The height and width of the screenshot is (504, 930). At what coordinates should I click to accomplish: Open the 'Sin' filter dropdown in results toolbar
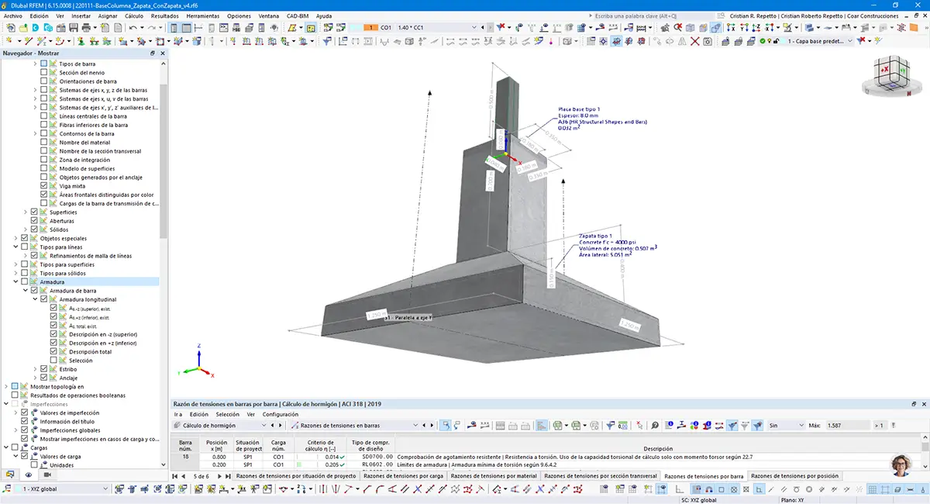pyautogui.click(x=800, y=426)
